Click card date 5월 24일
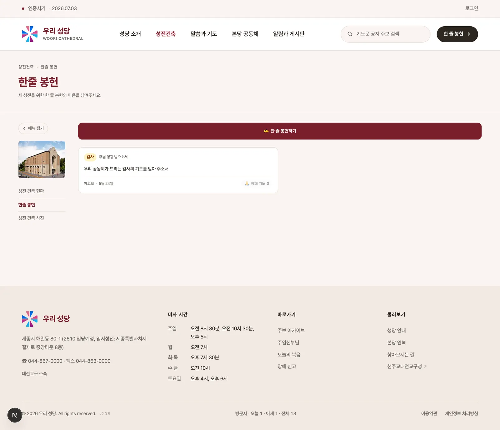Screen dimensions: 500x430 point(106,184)
